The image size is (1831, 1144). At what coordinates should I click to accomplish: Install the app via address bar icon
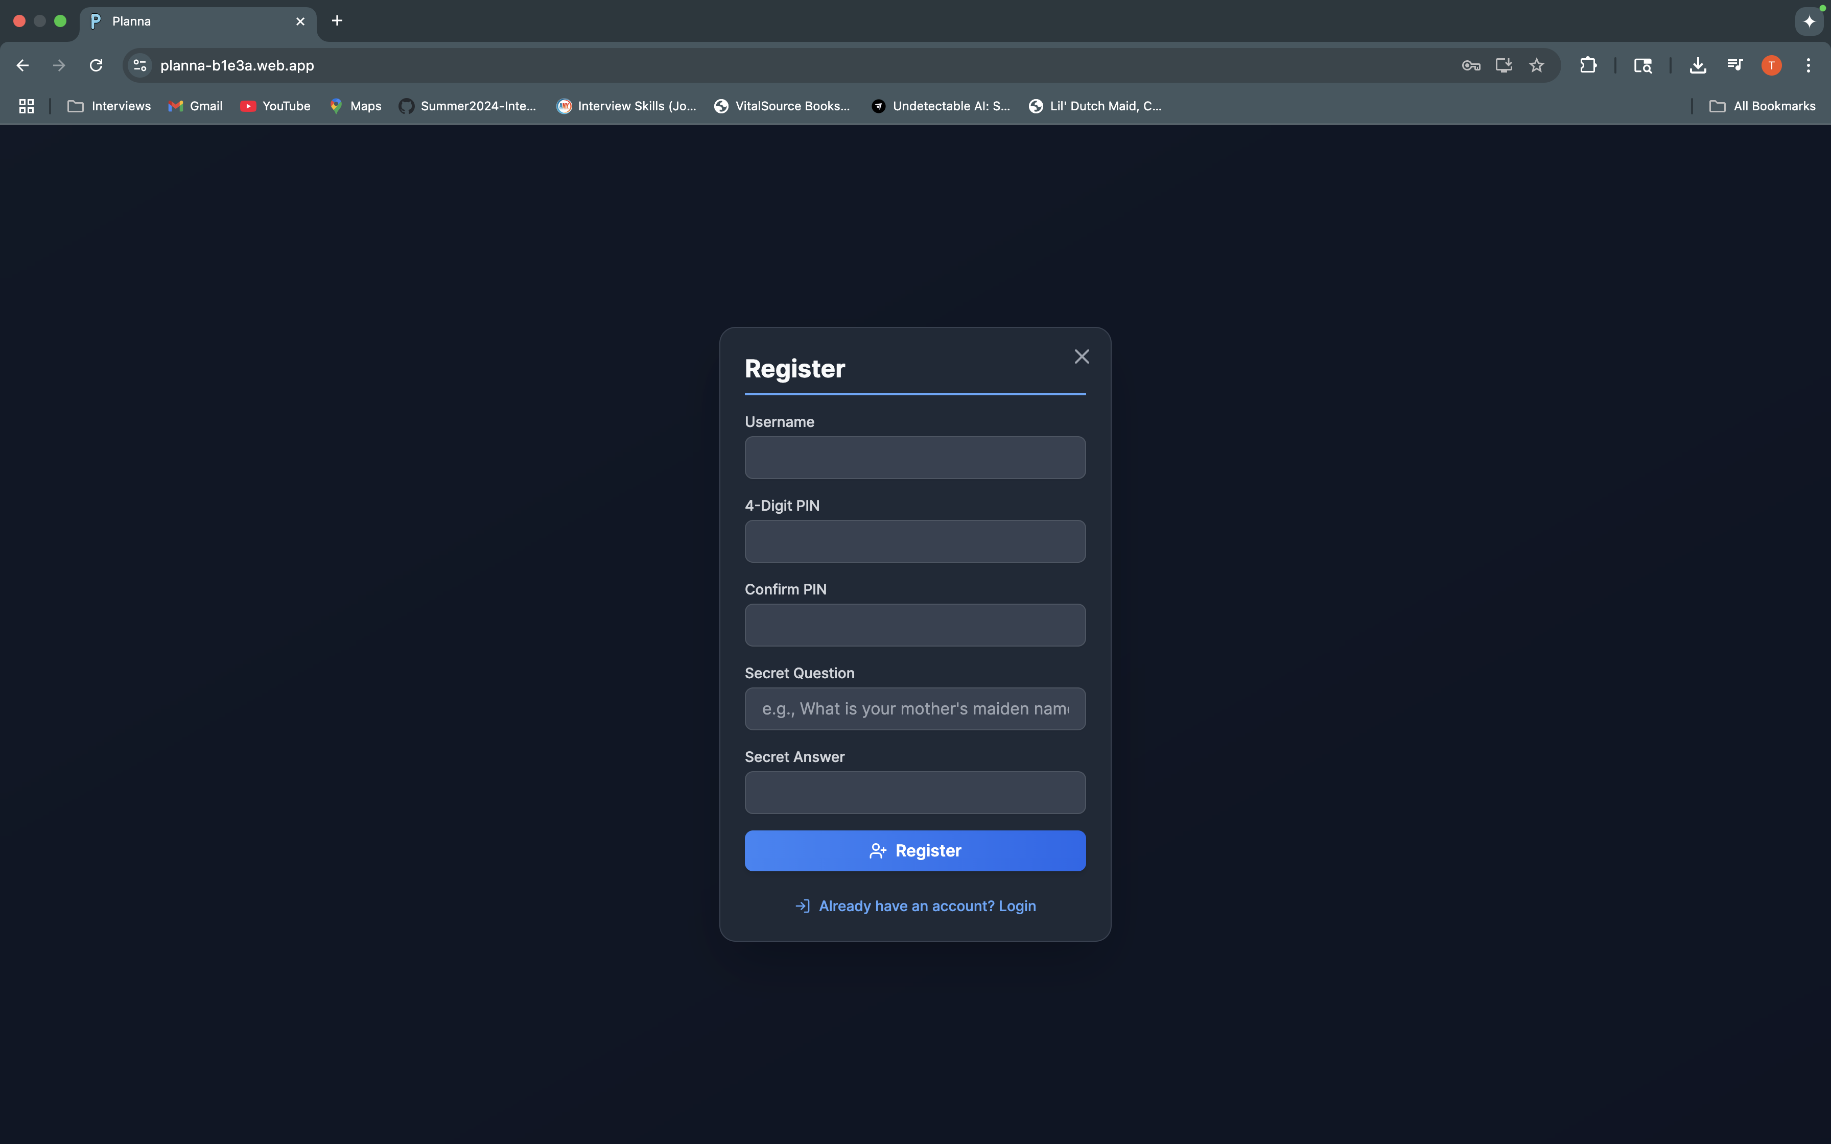pos(1504,65)
